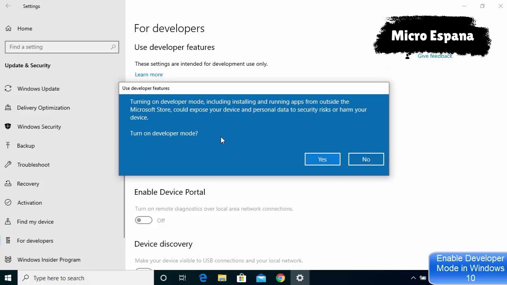Click the Give feedback link
Screen dimensions: 507x285
click(x=435, y=56)
